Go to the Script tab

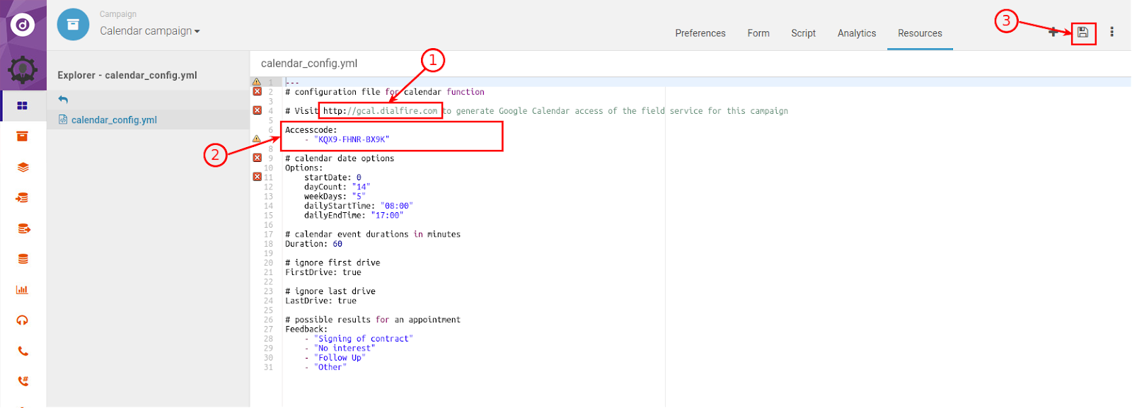(x=803, y=33)
